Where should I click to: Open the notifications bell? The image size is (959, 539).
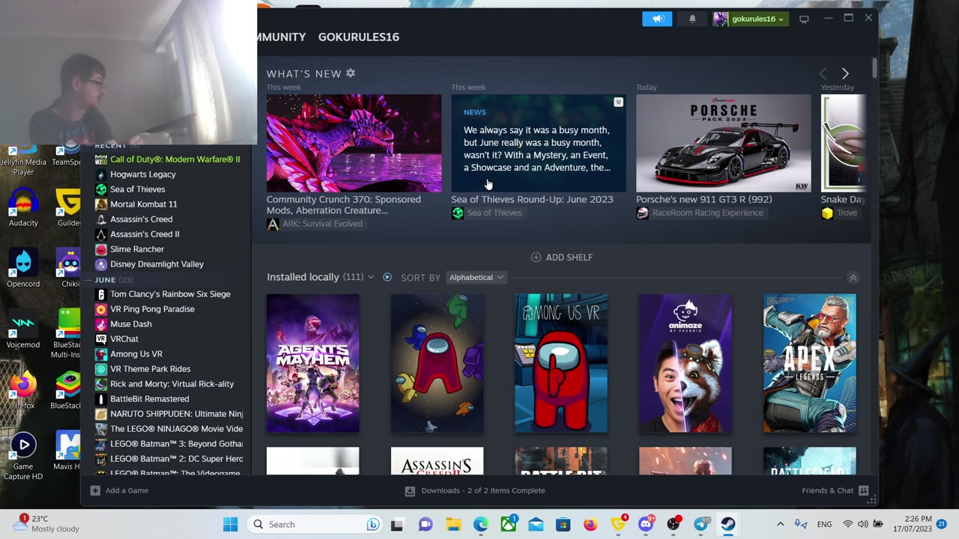click(x=692, y=19)
